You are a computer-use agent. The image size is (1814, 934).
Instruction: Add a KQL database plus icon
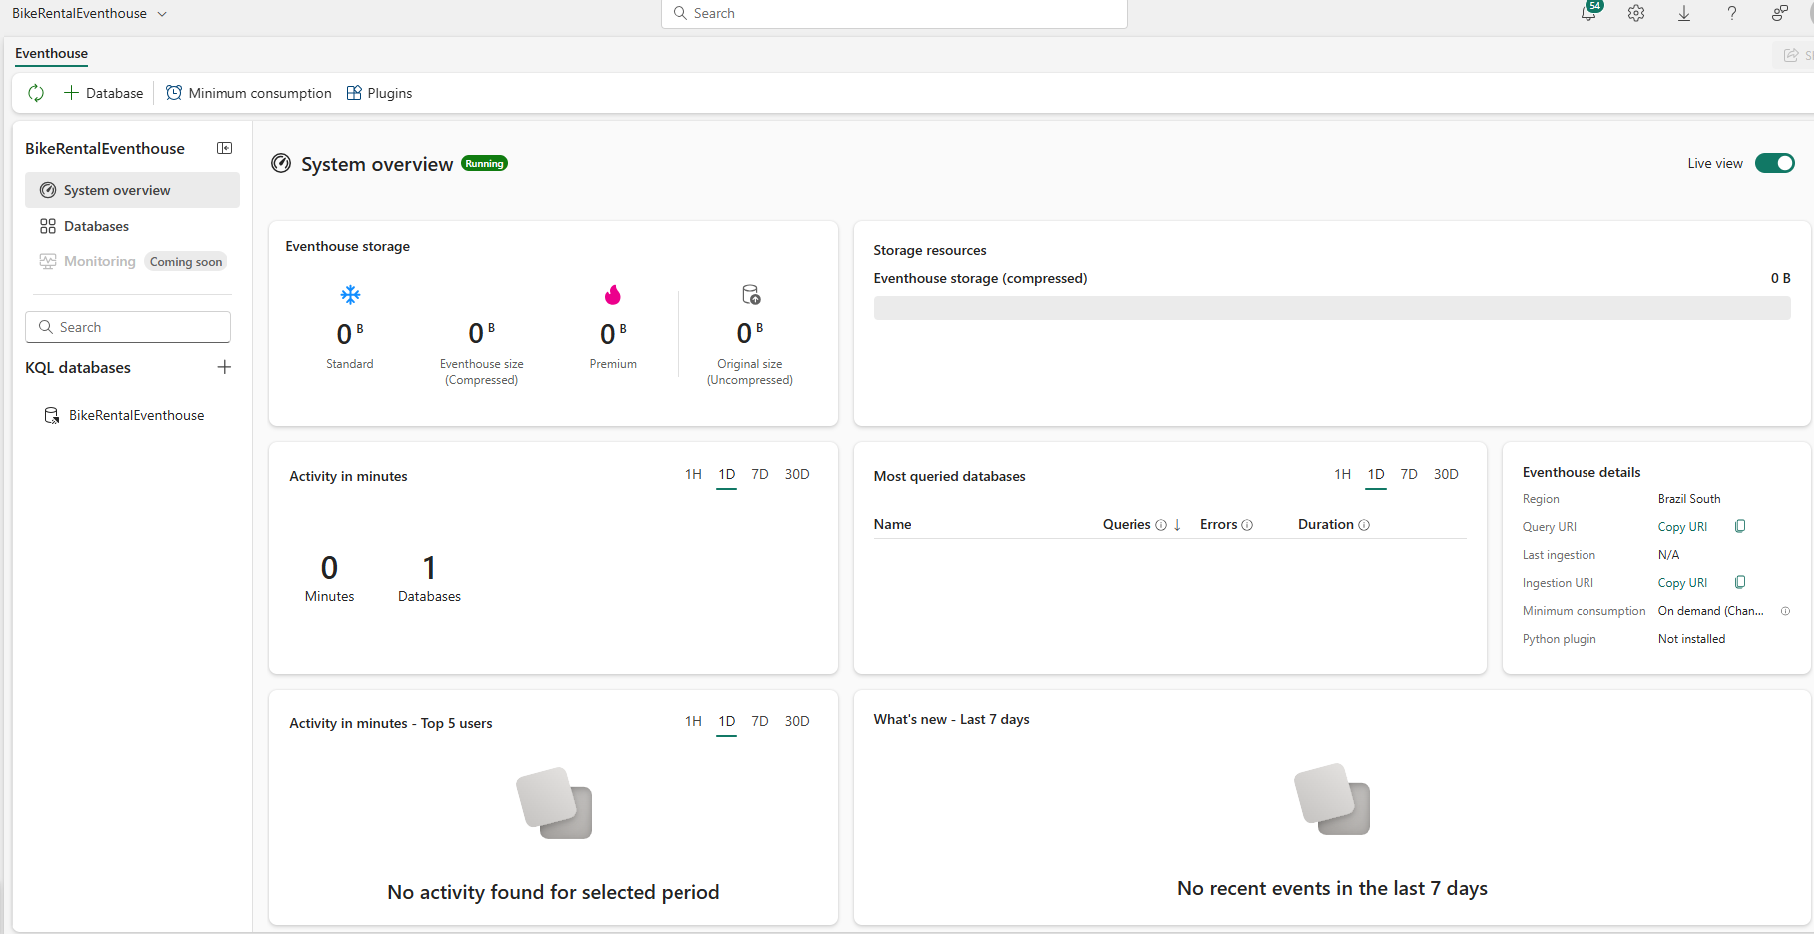(225, 367)
